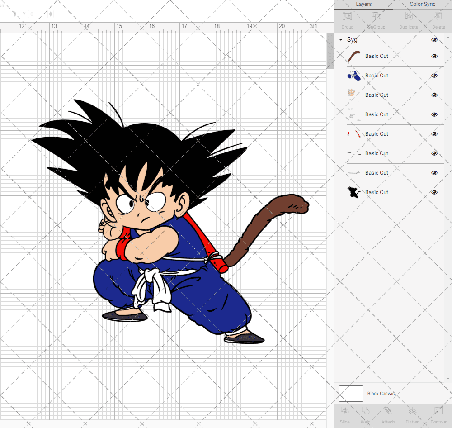Hide the white Basic Cut layer
Viewport: 452px width, 428px height.
pyautogui.click(x=434, y=114)
